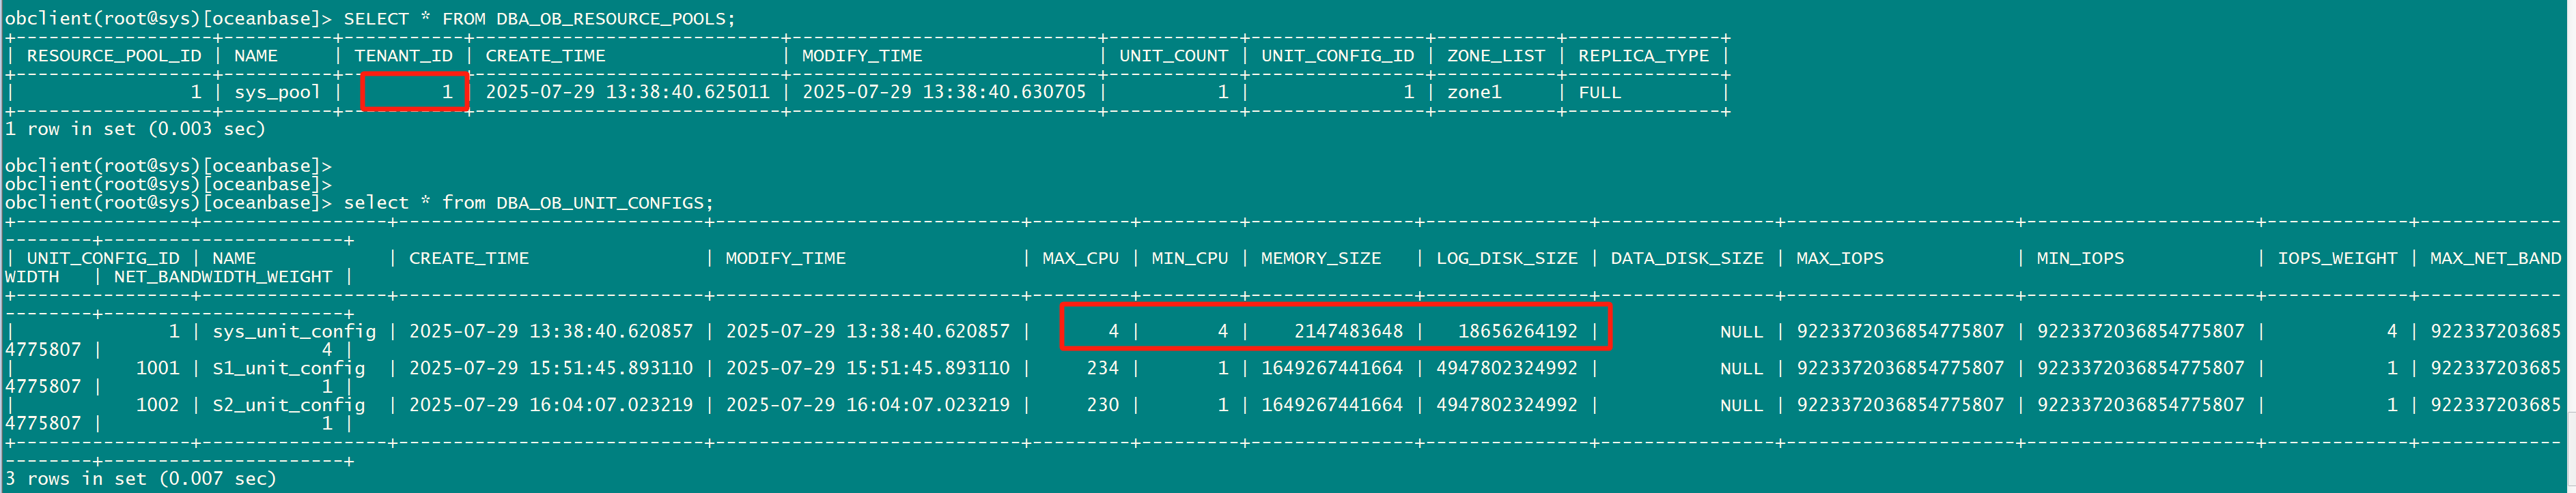Click the MIN_IOPS column header
Image resolution: width=2576 pixels, height=493 pixels.
[x=2081, y=258]
